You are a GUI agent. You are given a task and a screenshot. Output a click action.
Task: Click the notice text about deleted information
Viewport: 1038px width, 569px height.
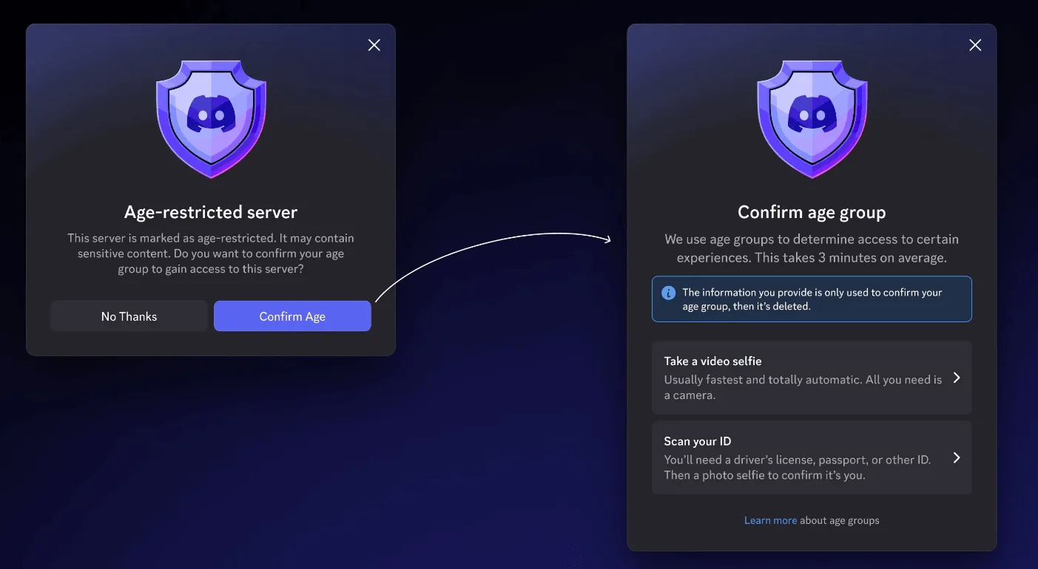point(812,299)
